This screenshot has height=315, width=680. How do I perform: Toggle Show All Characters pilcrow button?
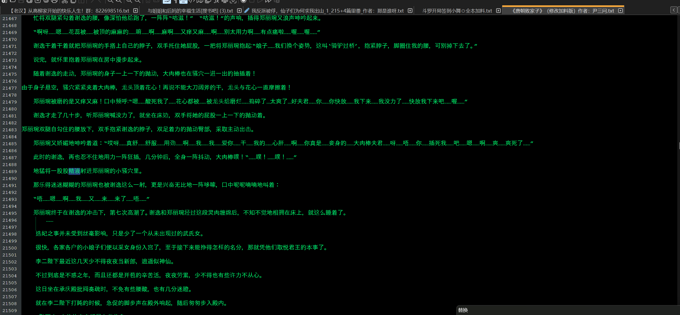[x=175, y=1]
